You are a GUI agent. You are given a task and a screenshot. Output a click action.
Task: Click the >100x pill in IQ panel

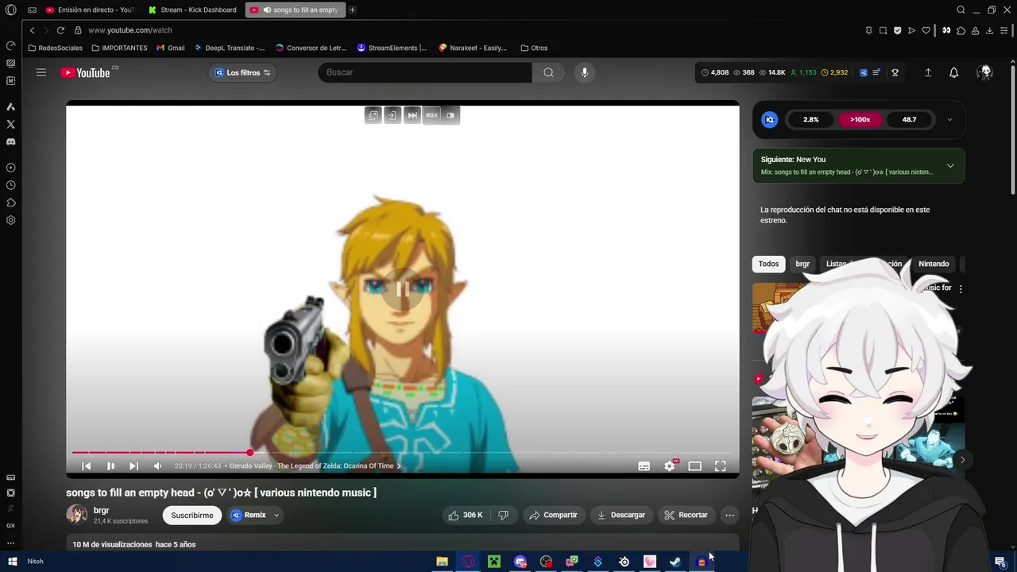click(x=860, y=120)
